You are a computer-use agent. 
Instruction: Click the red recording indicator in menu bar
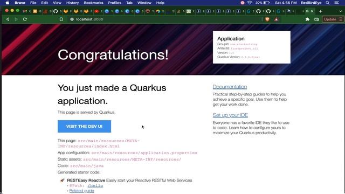pos(243,3)
